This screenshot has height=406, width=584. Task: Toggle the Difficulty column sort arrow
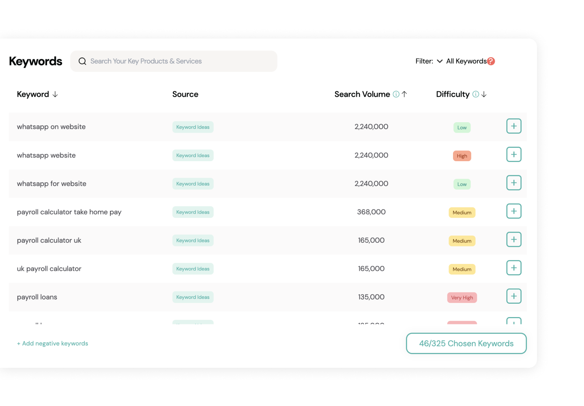(x=484, y=94)
